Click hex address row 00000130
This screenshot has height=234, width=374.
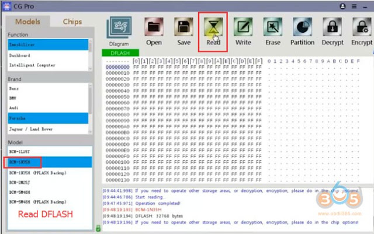[x=117, y=180]
